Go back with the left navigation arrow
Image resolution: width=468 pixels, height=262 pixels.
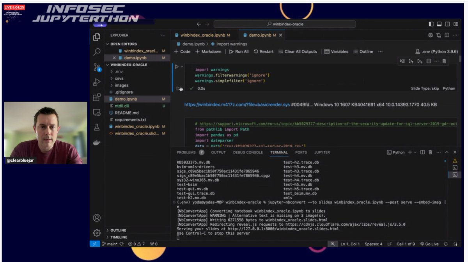[x=199, y=24]
